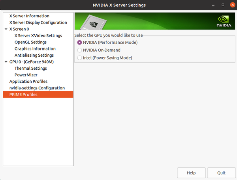237x180 pixels.
Task: Open X Server Information page
Action: pos(29,16)
